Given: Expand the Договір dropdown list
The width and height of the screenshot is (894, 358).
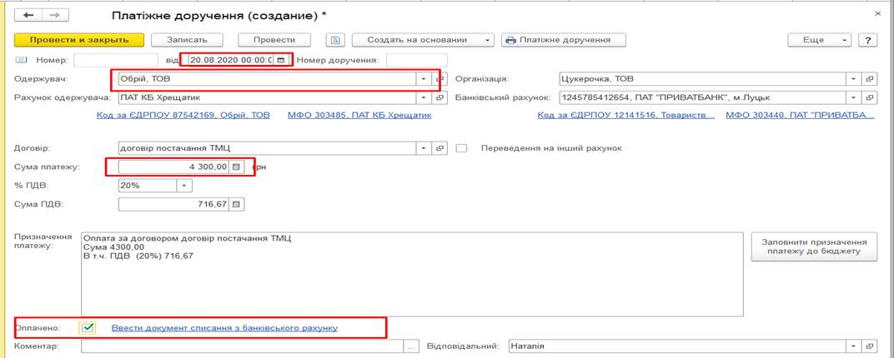Looking at the screenshot, I should pyautogui.click(x=427, y=148).
